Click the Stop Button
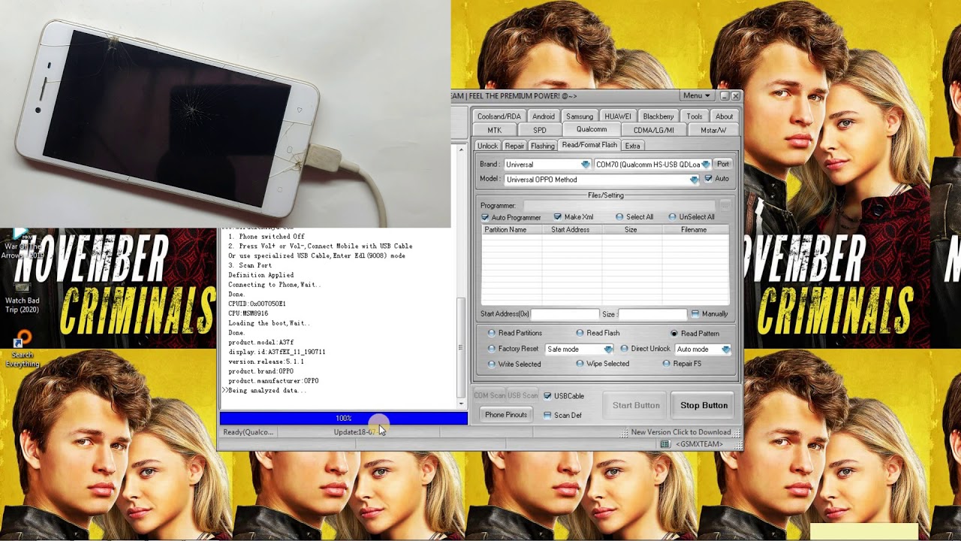 point(703,405)
